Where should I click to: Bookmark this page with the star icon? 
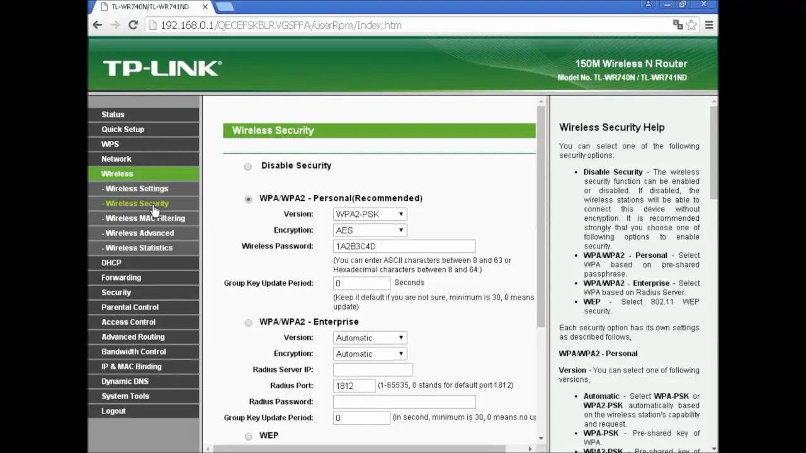[691, 25]
